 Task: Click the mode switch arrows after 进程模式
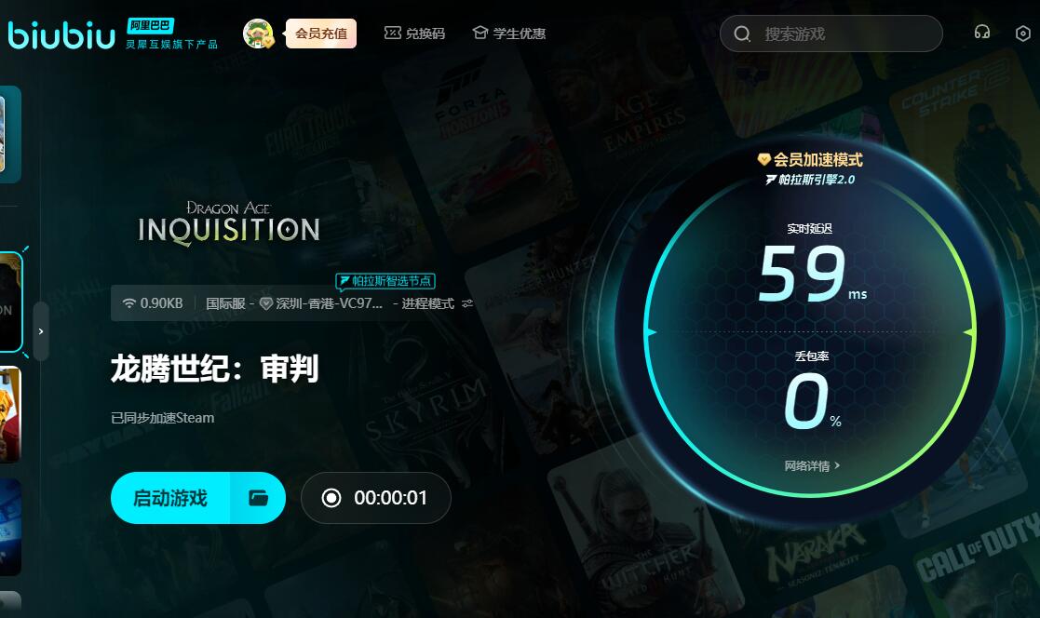467,303
